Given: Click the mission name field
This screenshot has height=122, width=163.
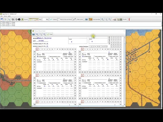Looking at the screenshot, I should 44,38.
